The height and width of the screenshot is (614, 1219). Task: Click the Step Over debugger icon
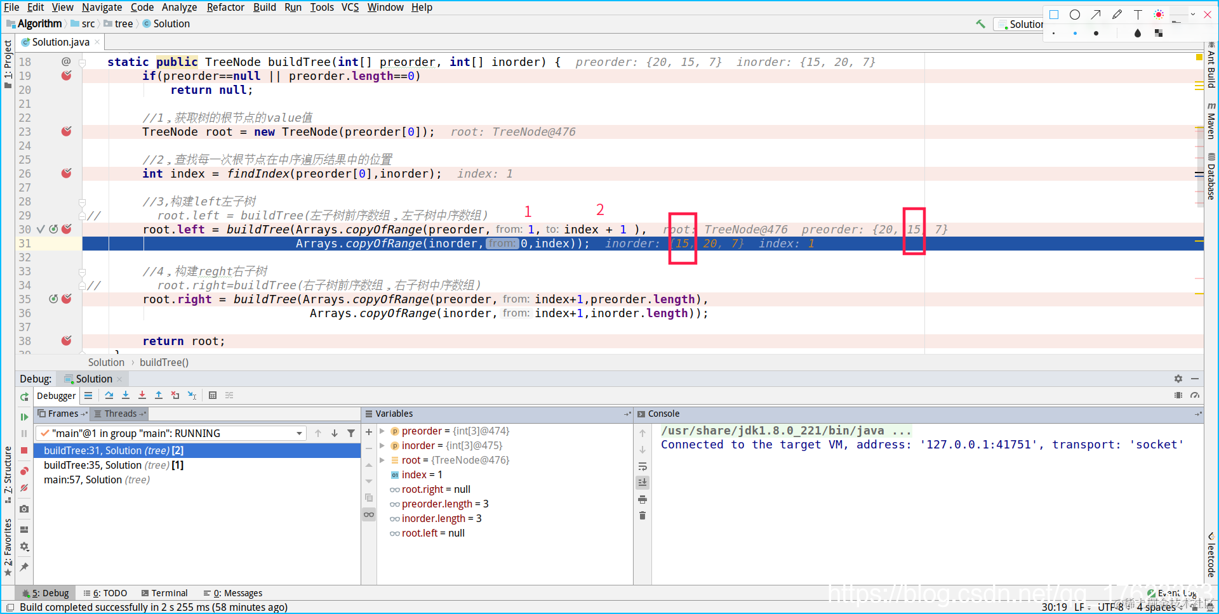coord(109,395)
